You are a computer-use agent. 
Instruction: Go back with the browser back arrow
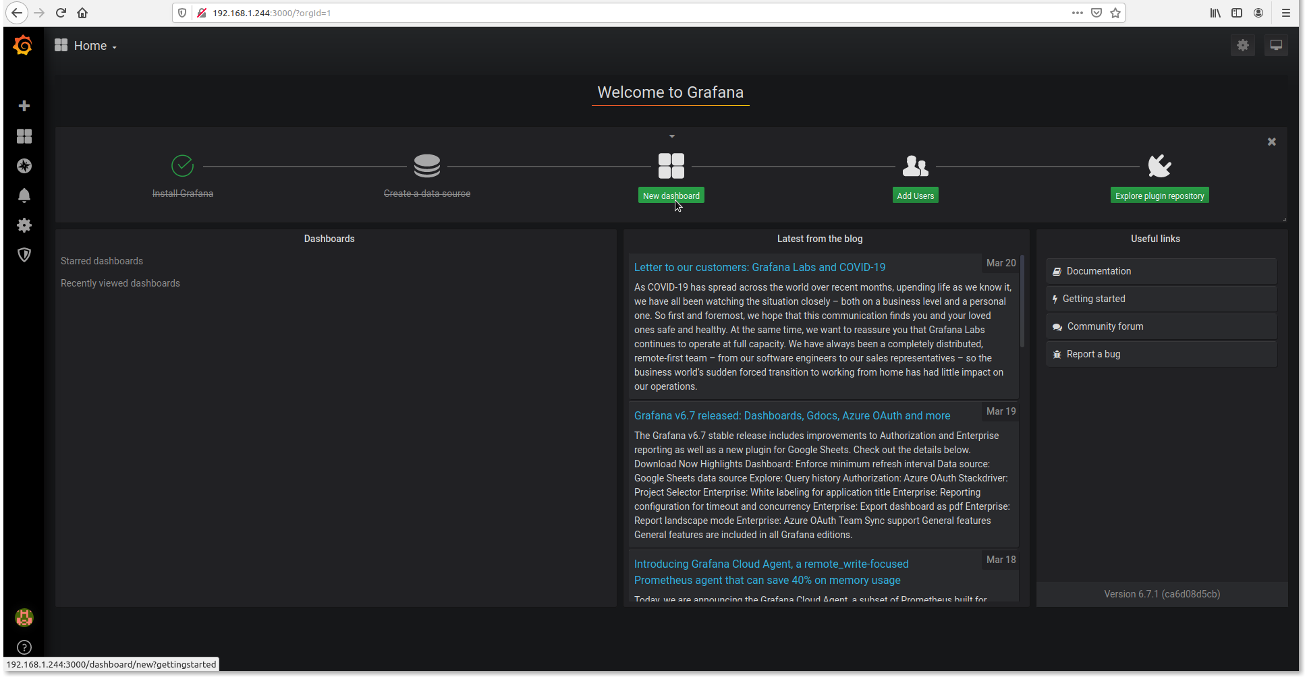[17, 13]
